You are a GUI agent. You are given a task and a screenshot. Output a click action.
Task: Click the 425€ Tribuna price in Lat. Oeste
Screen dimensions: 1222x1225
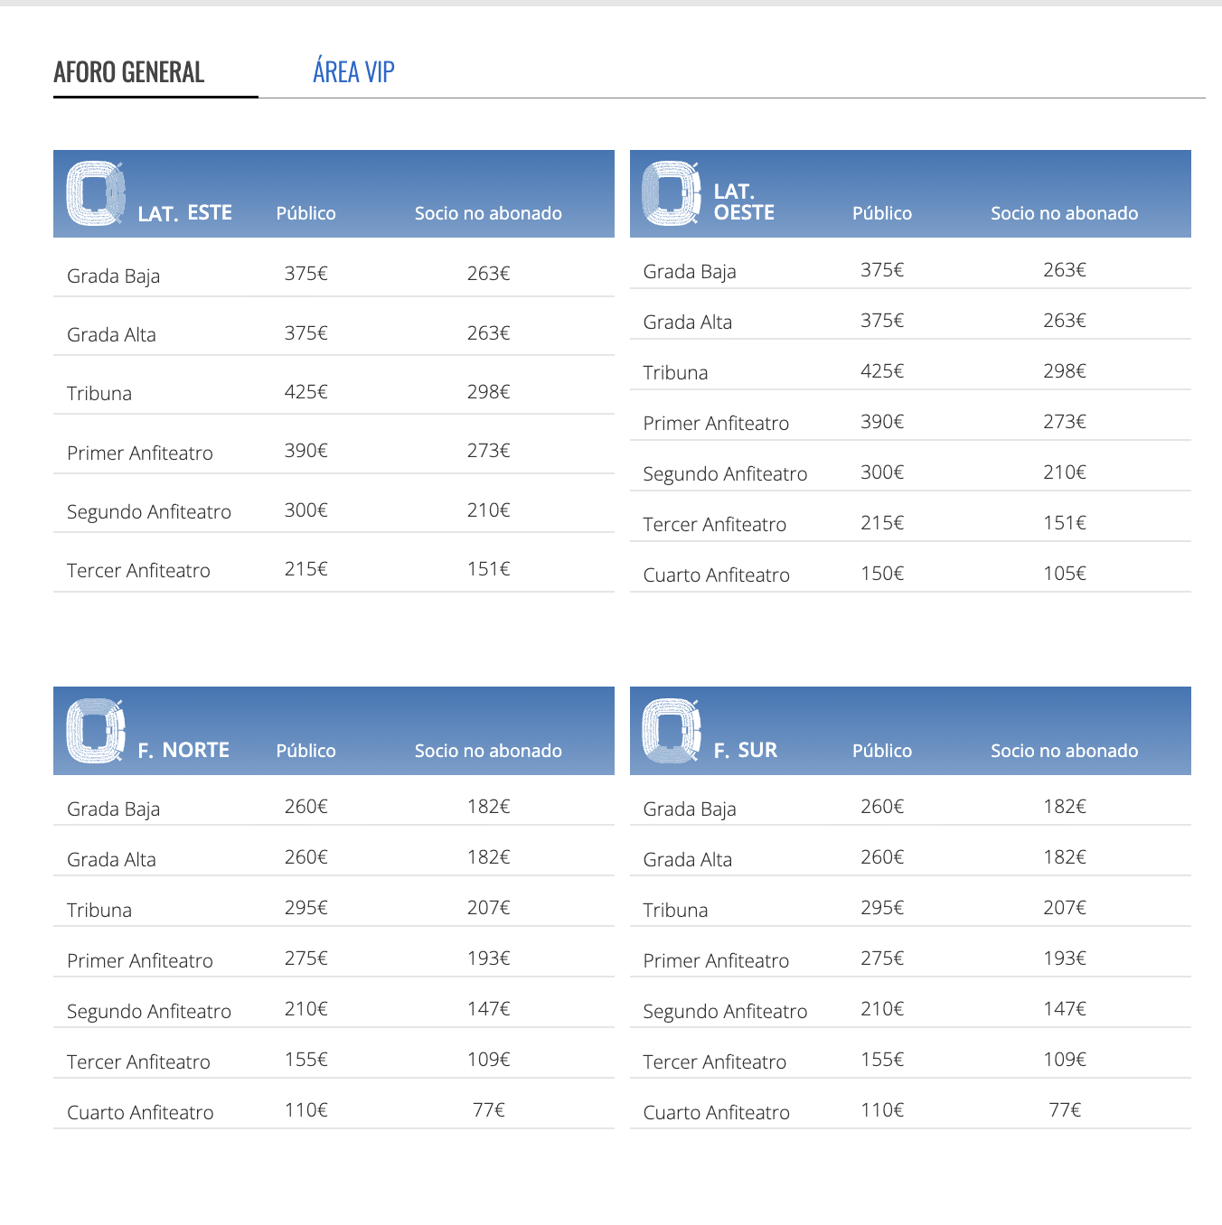point(881,371)
